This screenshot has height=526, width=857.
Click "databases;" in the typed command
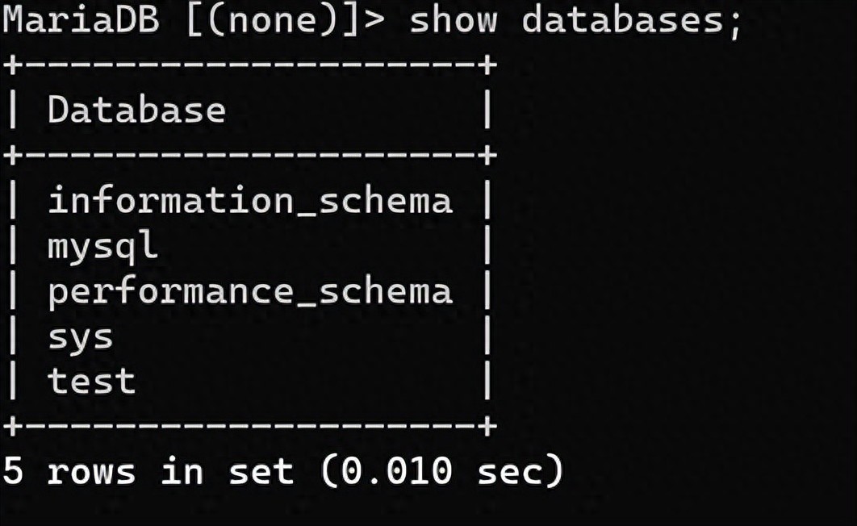632,20
